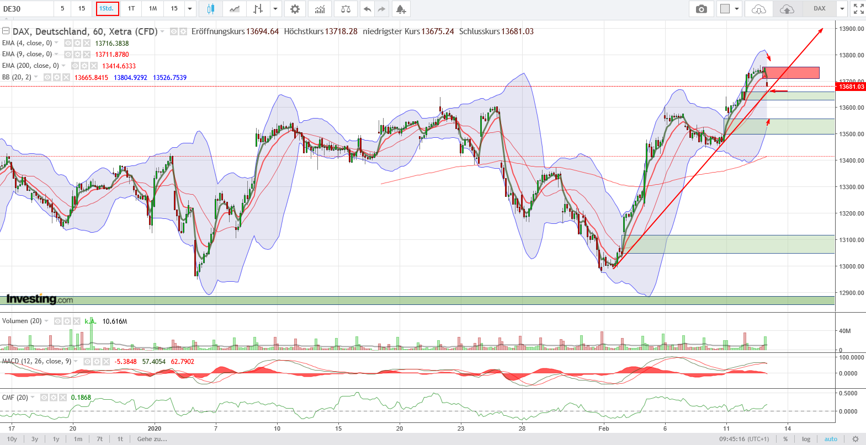The height and width of the screenshot is (445, 866).
Task: Expand more timeframe options dropdown
Action: [x=190, y=9]
